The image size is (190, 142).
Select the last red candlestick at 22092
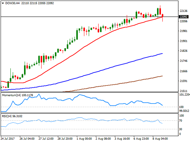click(163, 15)
